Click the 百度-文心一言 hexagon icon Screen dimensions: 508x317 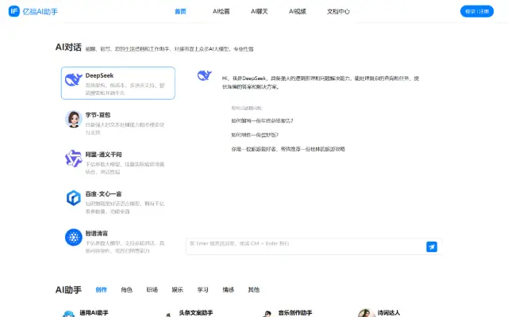(74, 198)
